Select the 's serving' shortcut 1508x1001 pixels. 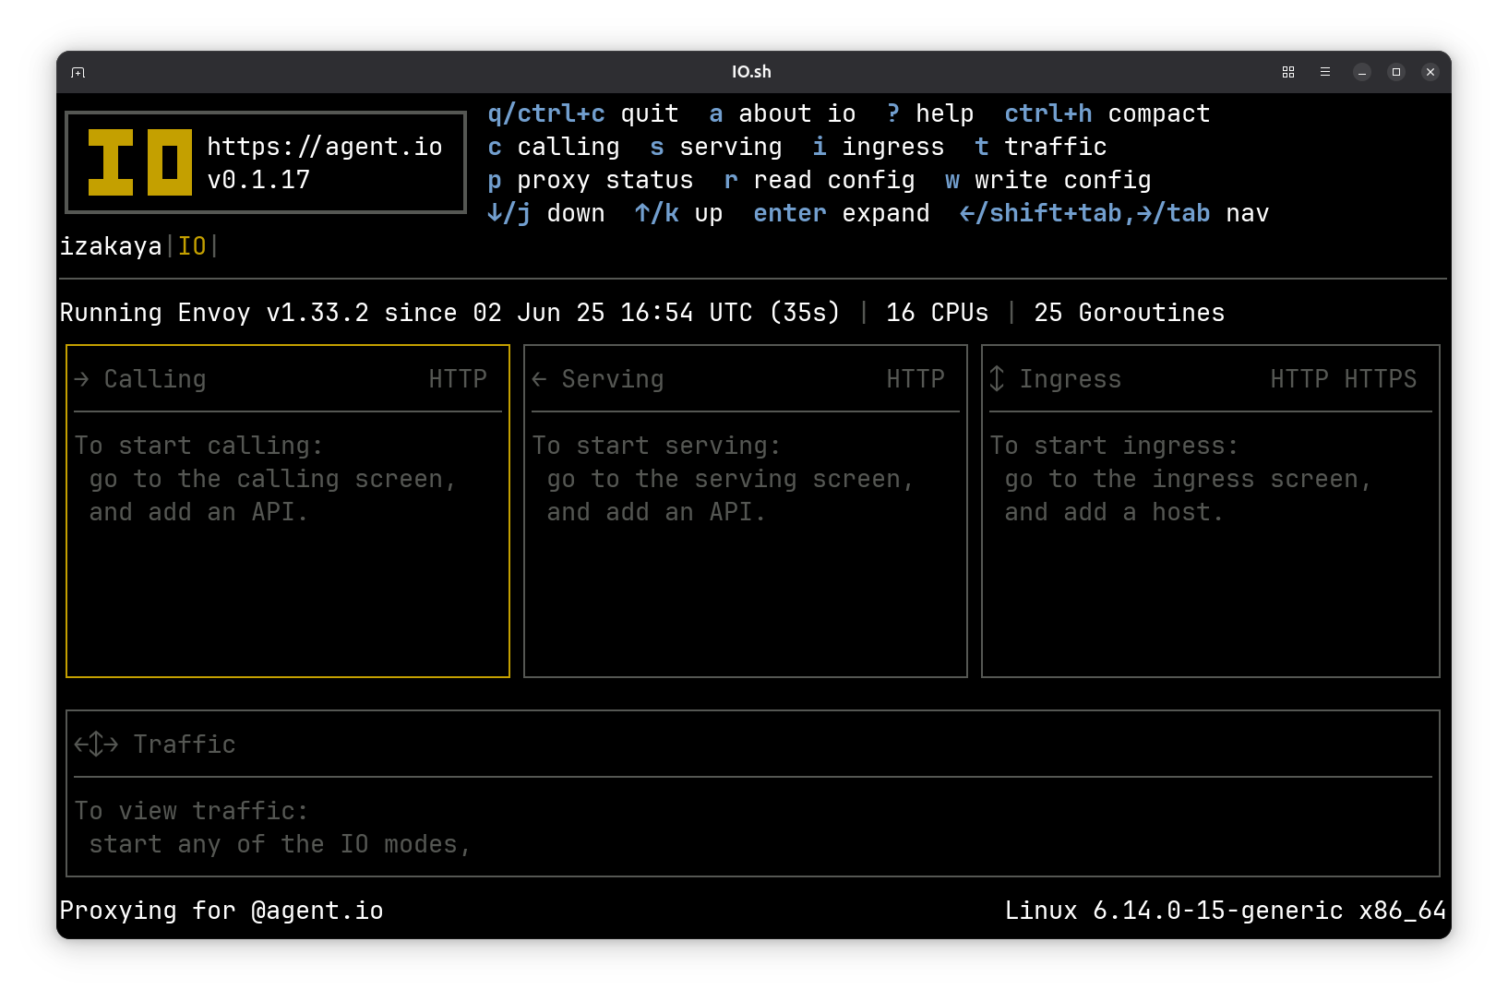pos(716,147)
